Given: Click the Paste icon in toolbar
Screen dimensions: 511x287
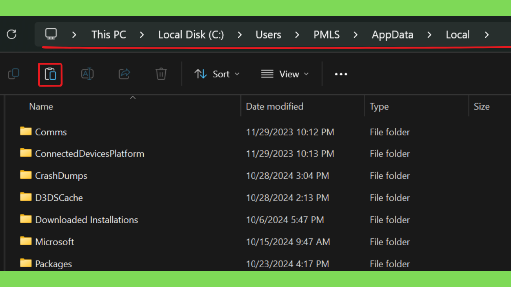Looking at the screenshot, I should coord(50,75).
